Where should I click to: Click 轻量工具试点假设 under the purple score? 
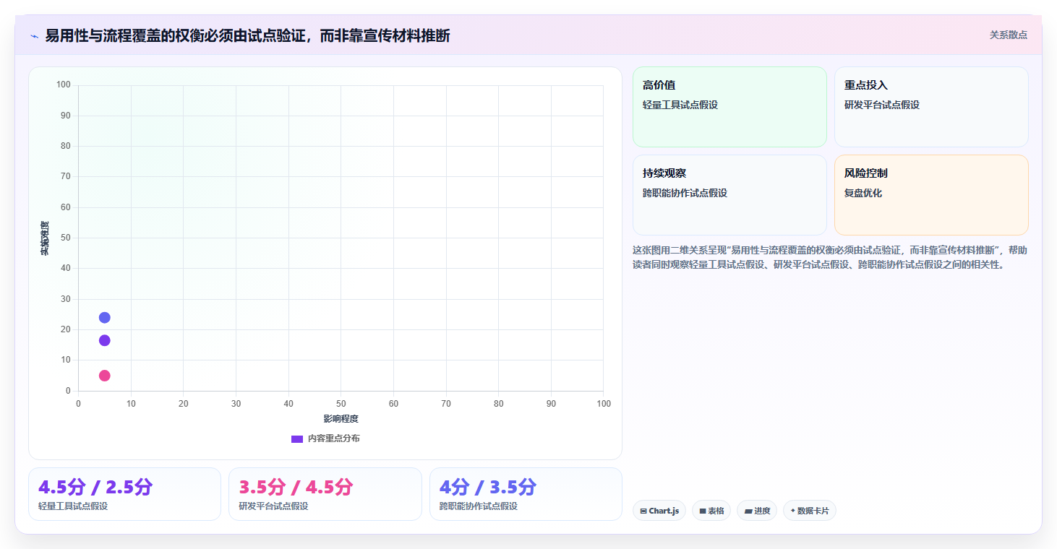73,506
